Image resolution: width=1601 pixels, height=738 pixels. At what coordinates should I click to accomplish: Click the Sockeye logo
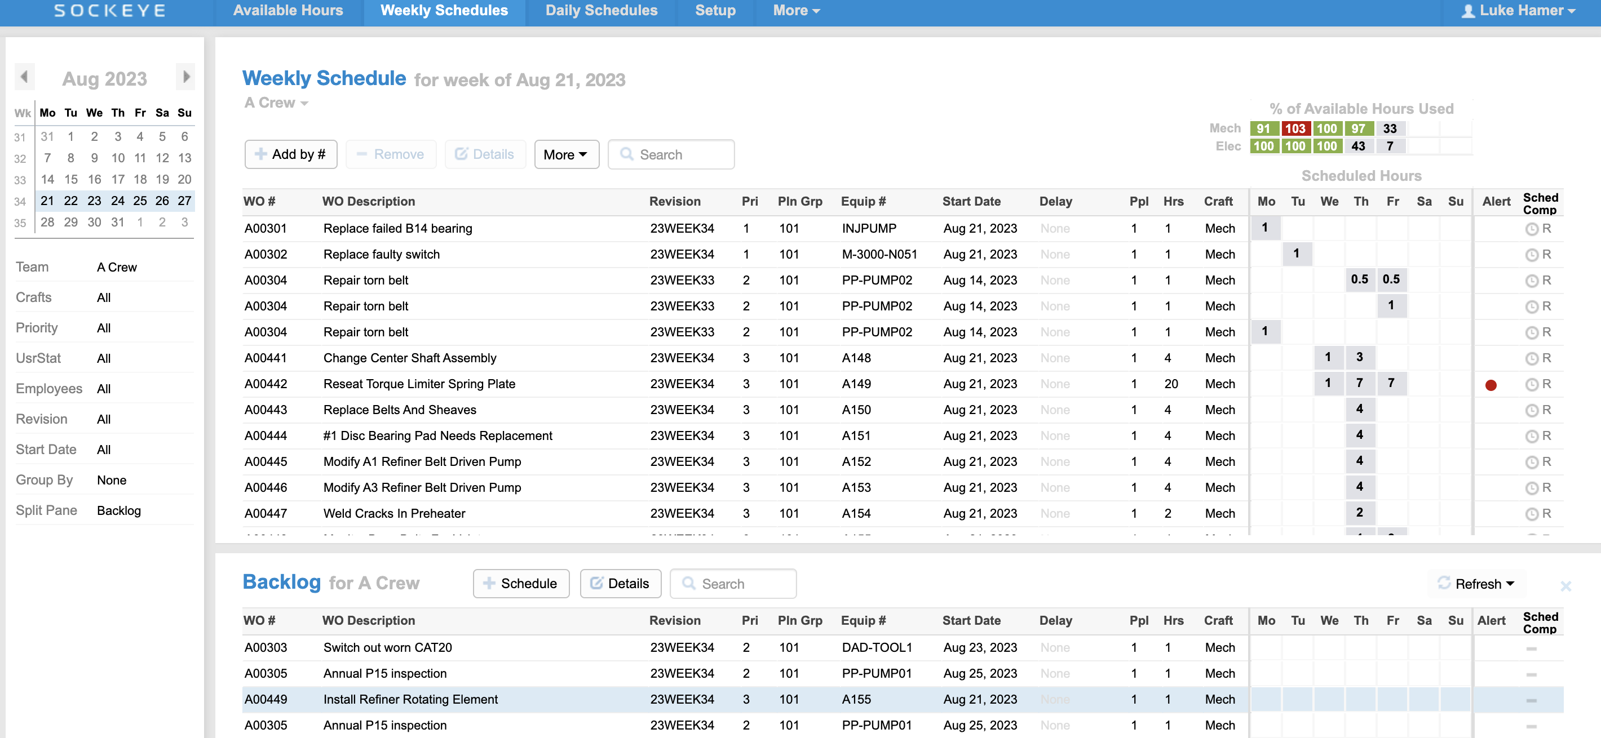coord(109,10)
